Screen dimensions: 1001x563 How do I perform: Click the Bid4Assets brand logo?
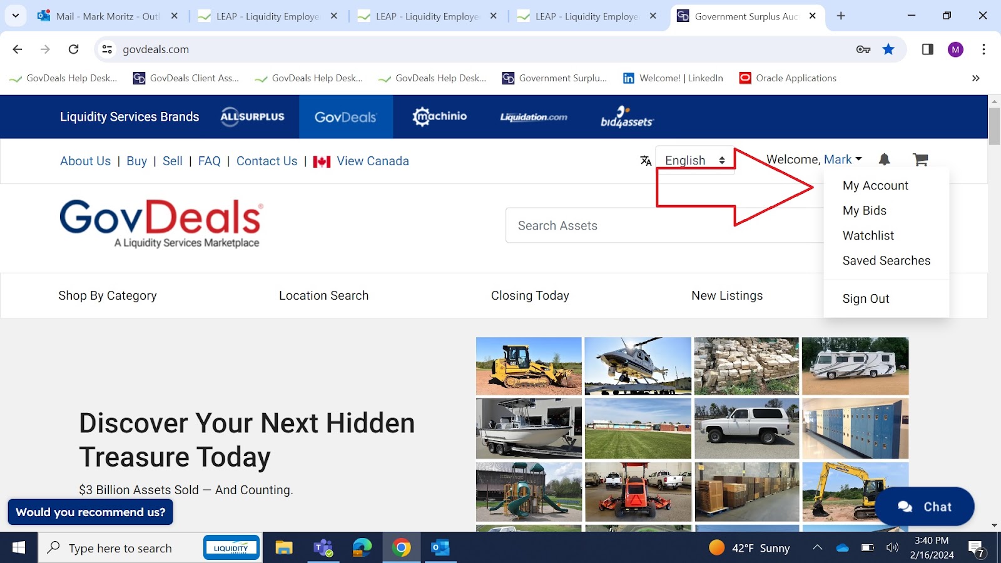(627, 117)
